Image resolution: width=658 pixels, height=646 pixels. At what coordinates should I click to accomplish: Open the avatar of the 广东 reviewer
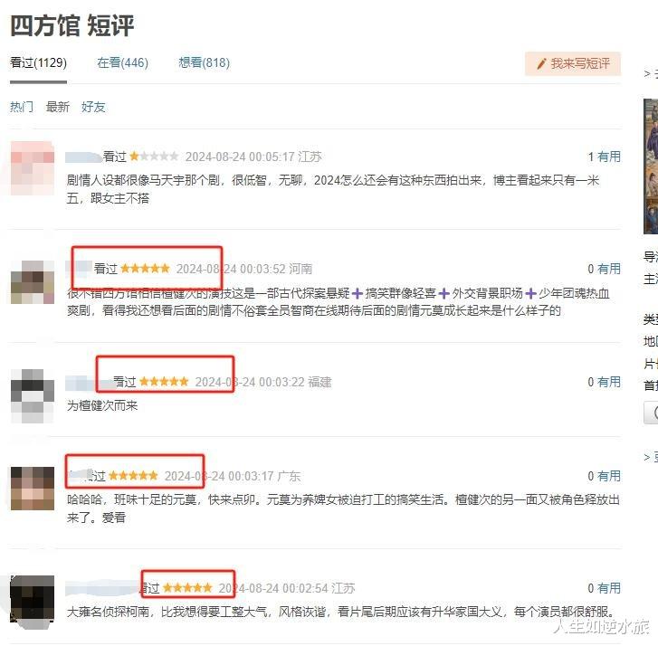coord(33,489)
